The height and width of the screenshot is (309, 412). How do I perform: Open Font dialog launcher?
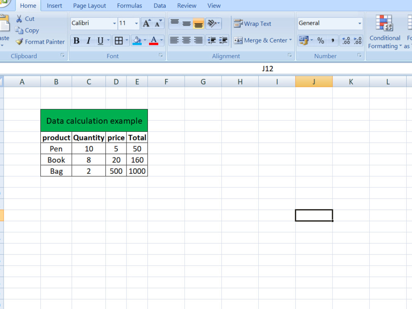point(161,55)
